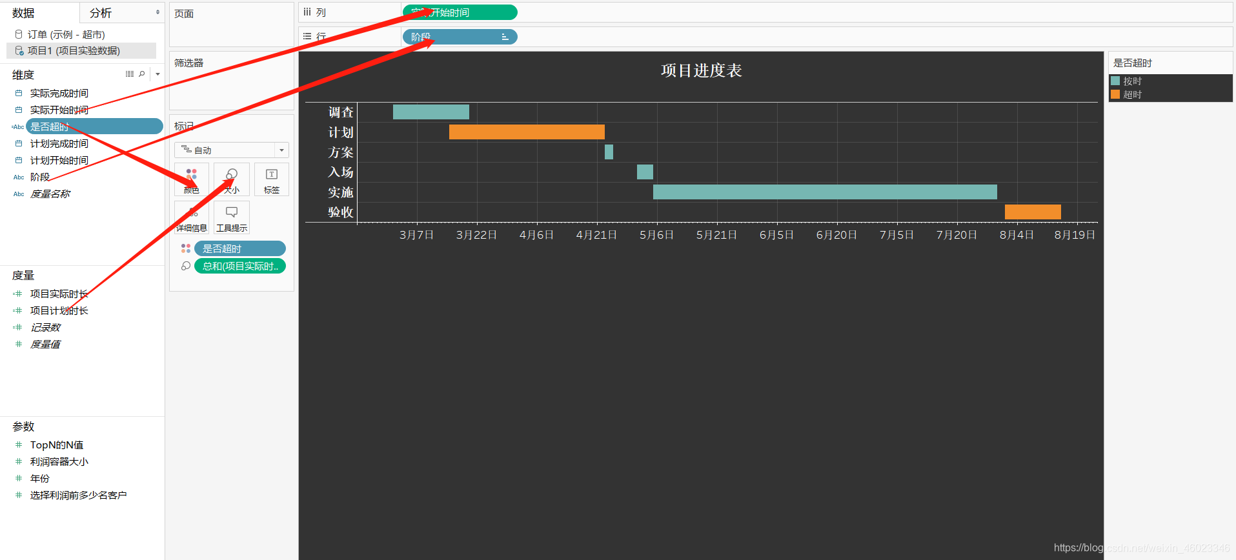1236x560 pixels.
Task: Click number icon beside 项目计划时长
Action: (18, 311)
